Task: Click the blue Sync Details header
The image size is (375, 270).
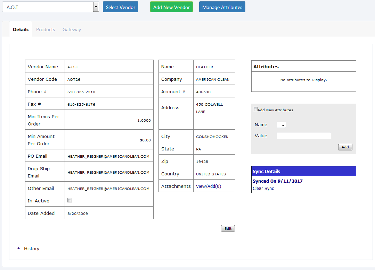Action: [303, 171]
